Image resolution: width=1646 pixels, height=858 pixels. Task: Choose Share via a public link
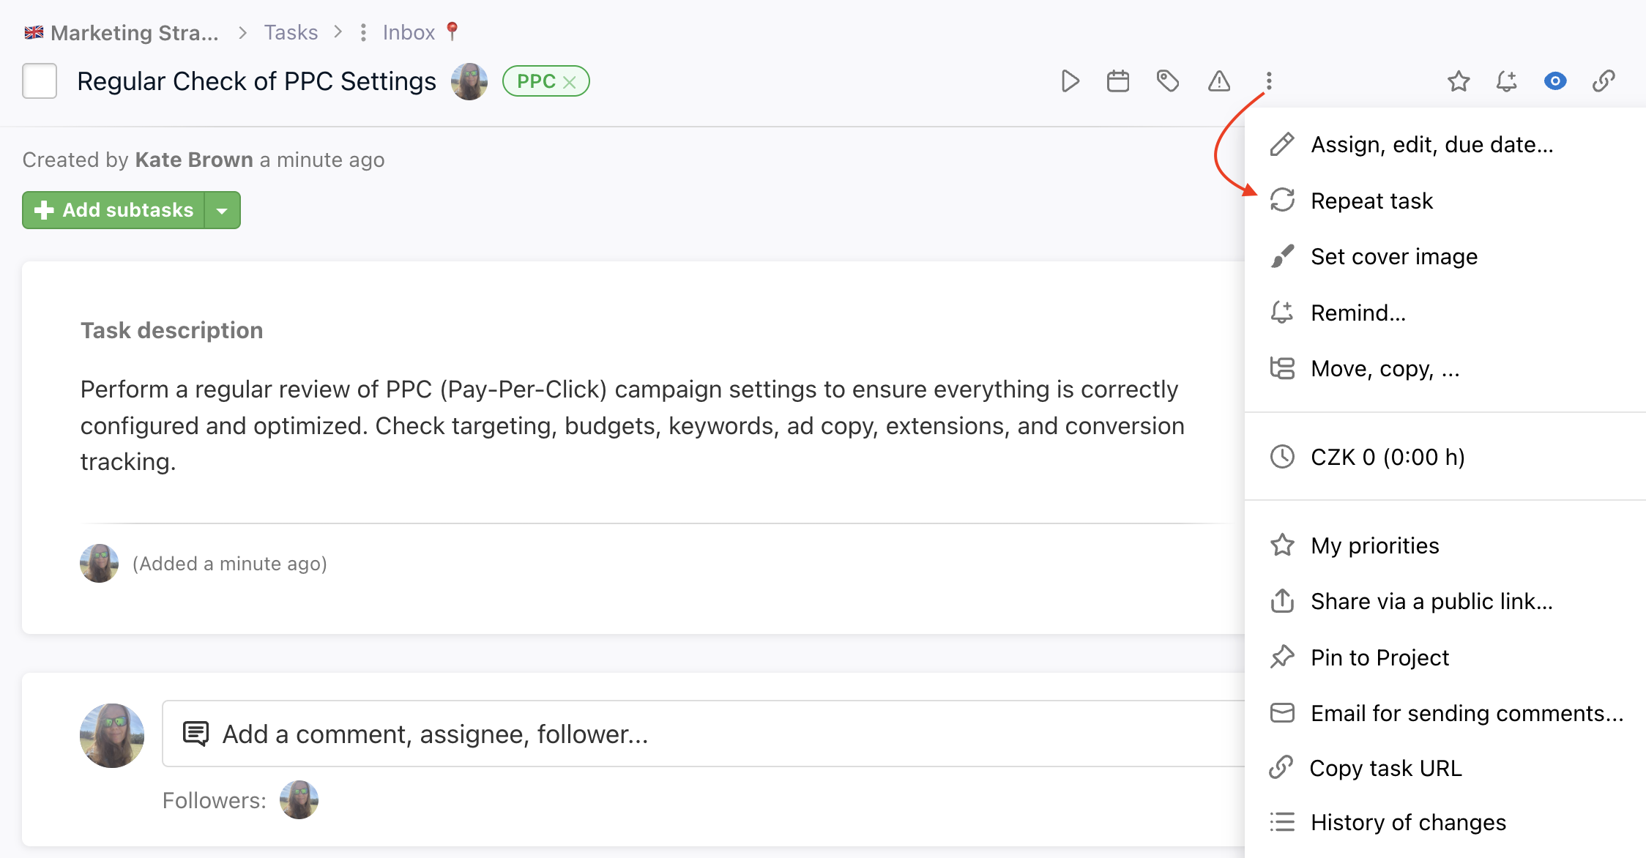pyautogui.click(x=1445, y=601)
